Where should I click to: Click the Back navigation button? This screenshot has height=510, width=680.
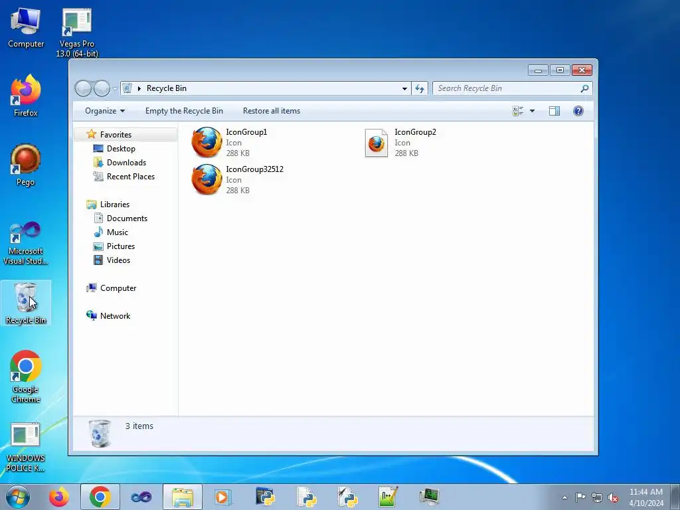(83, 88)
